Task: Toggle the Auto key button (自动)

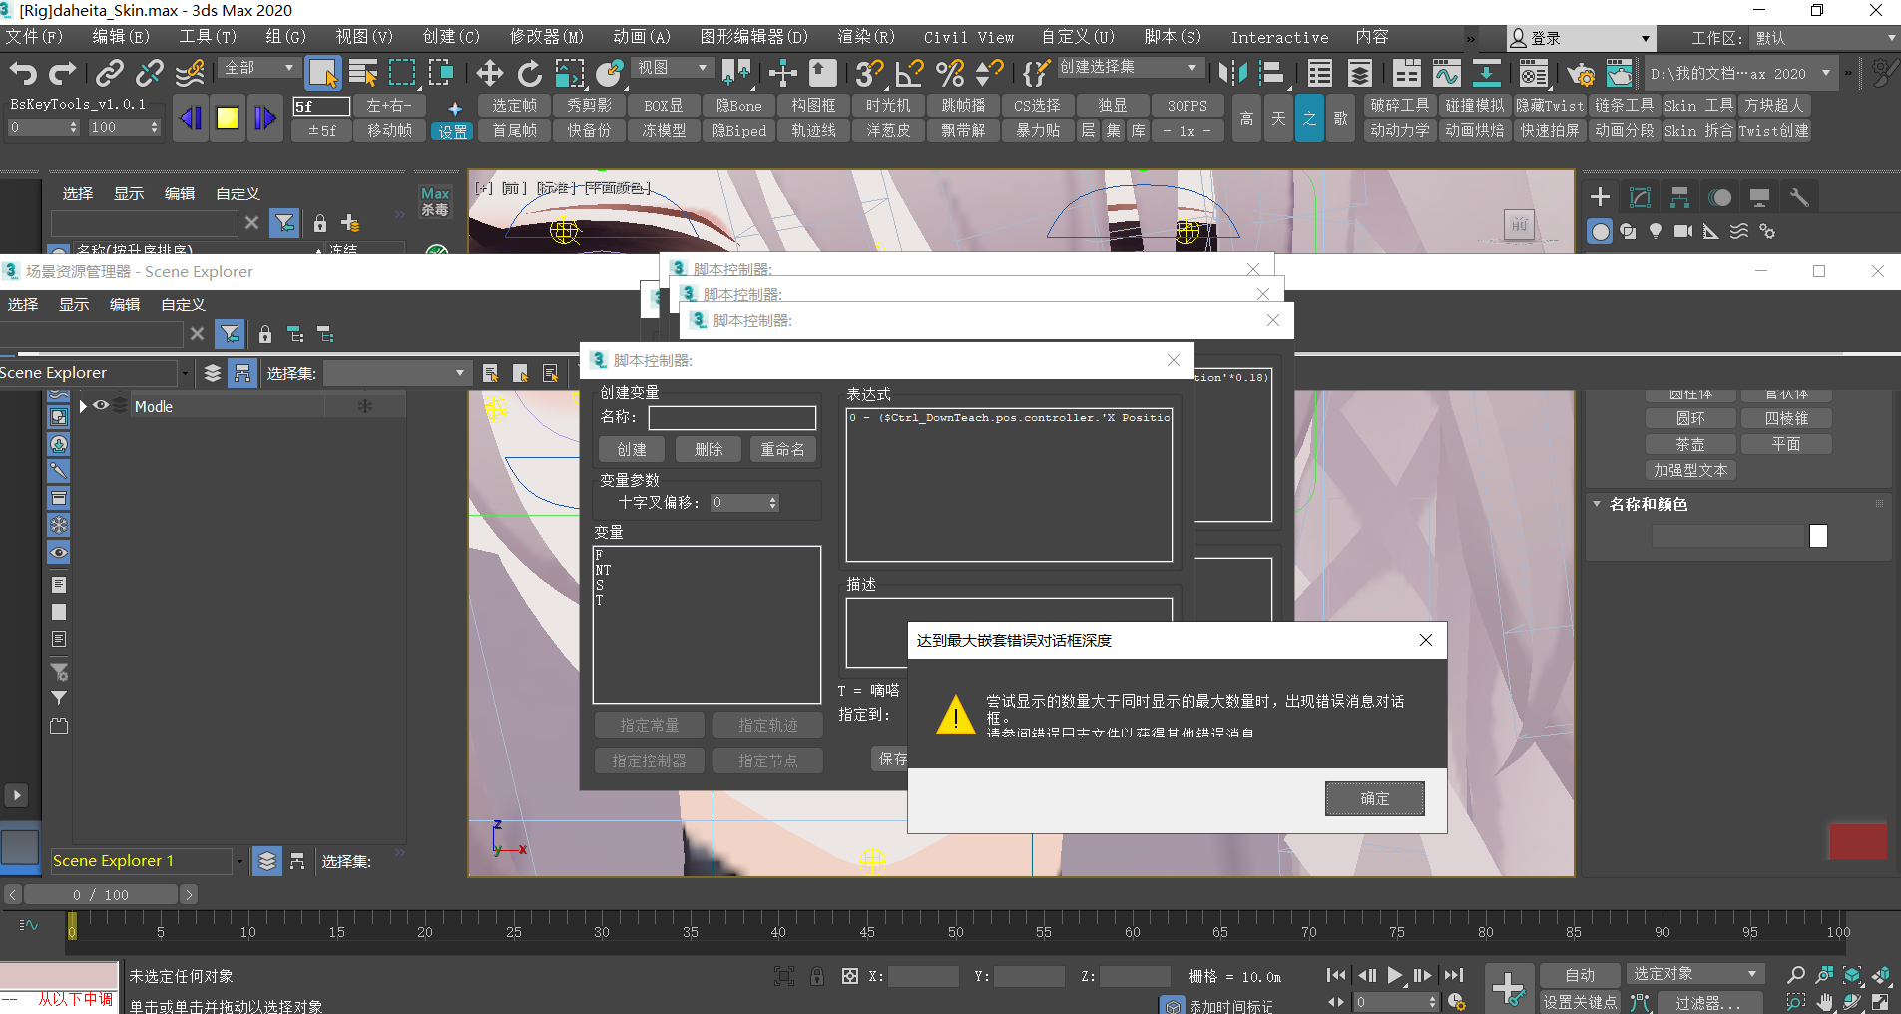Action: 1579,975
